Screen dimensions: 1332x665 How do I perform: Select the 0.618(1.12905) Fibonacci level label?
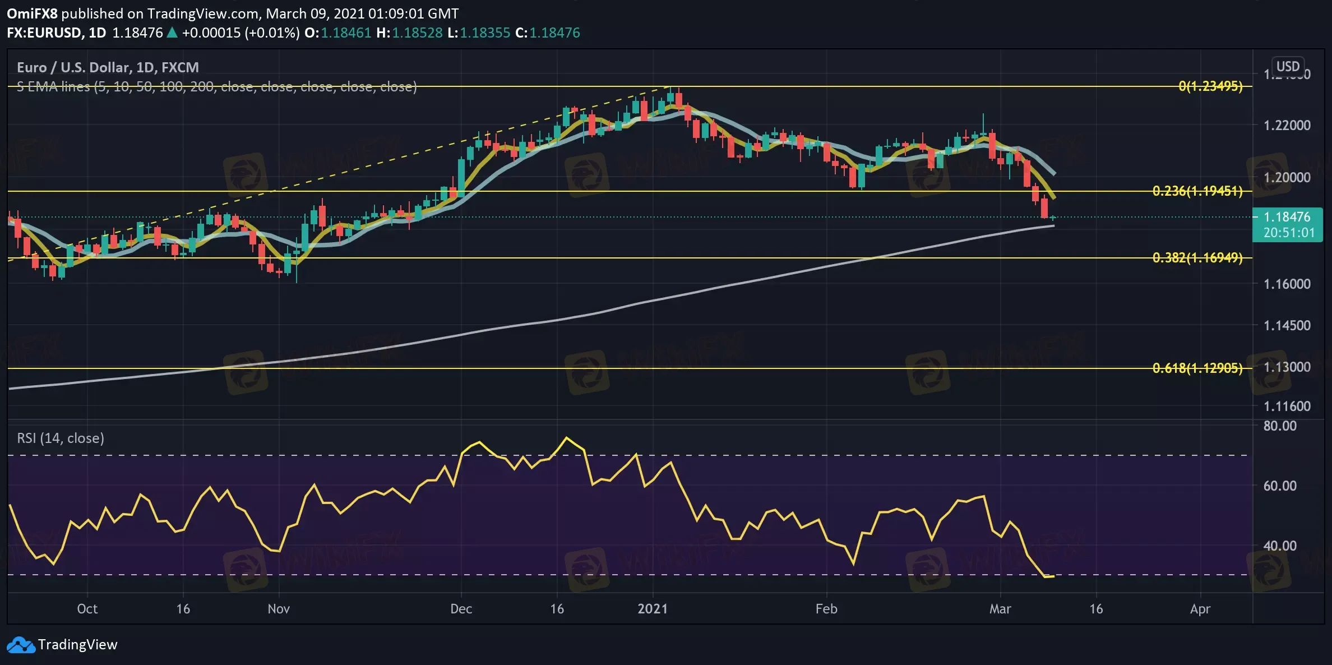1197,368
